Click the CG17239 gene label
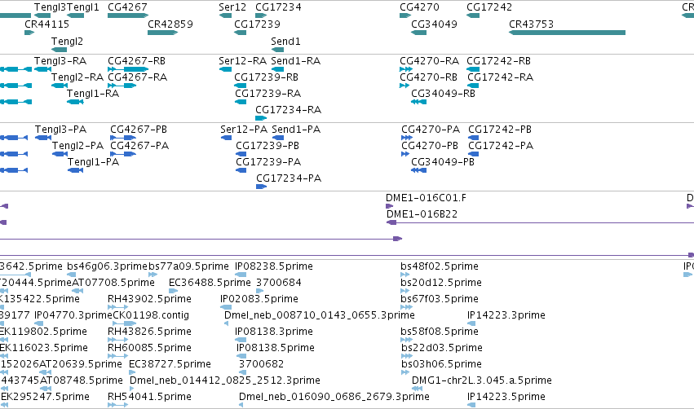This screenshot has height=409, width=694. pyautogui.click(x=257, y=24)
